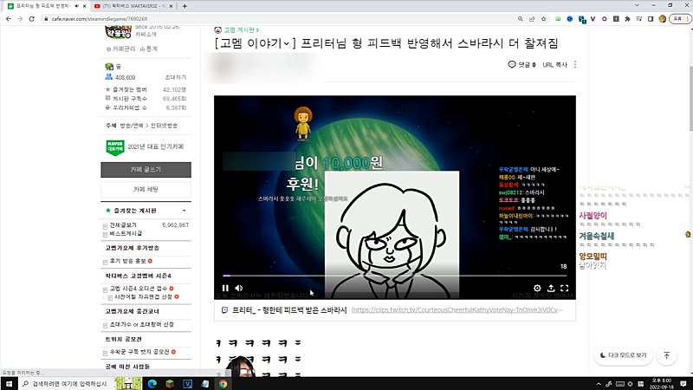Screen dimensions: 693x390
Task: Click the 2021년 대표 인기카페 badge
Action: click(x=145, y=146)
